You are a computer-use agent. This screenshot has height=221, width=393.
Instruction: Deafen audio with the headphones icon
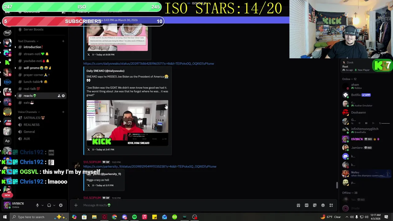point(49,205)
